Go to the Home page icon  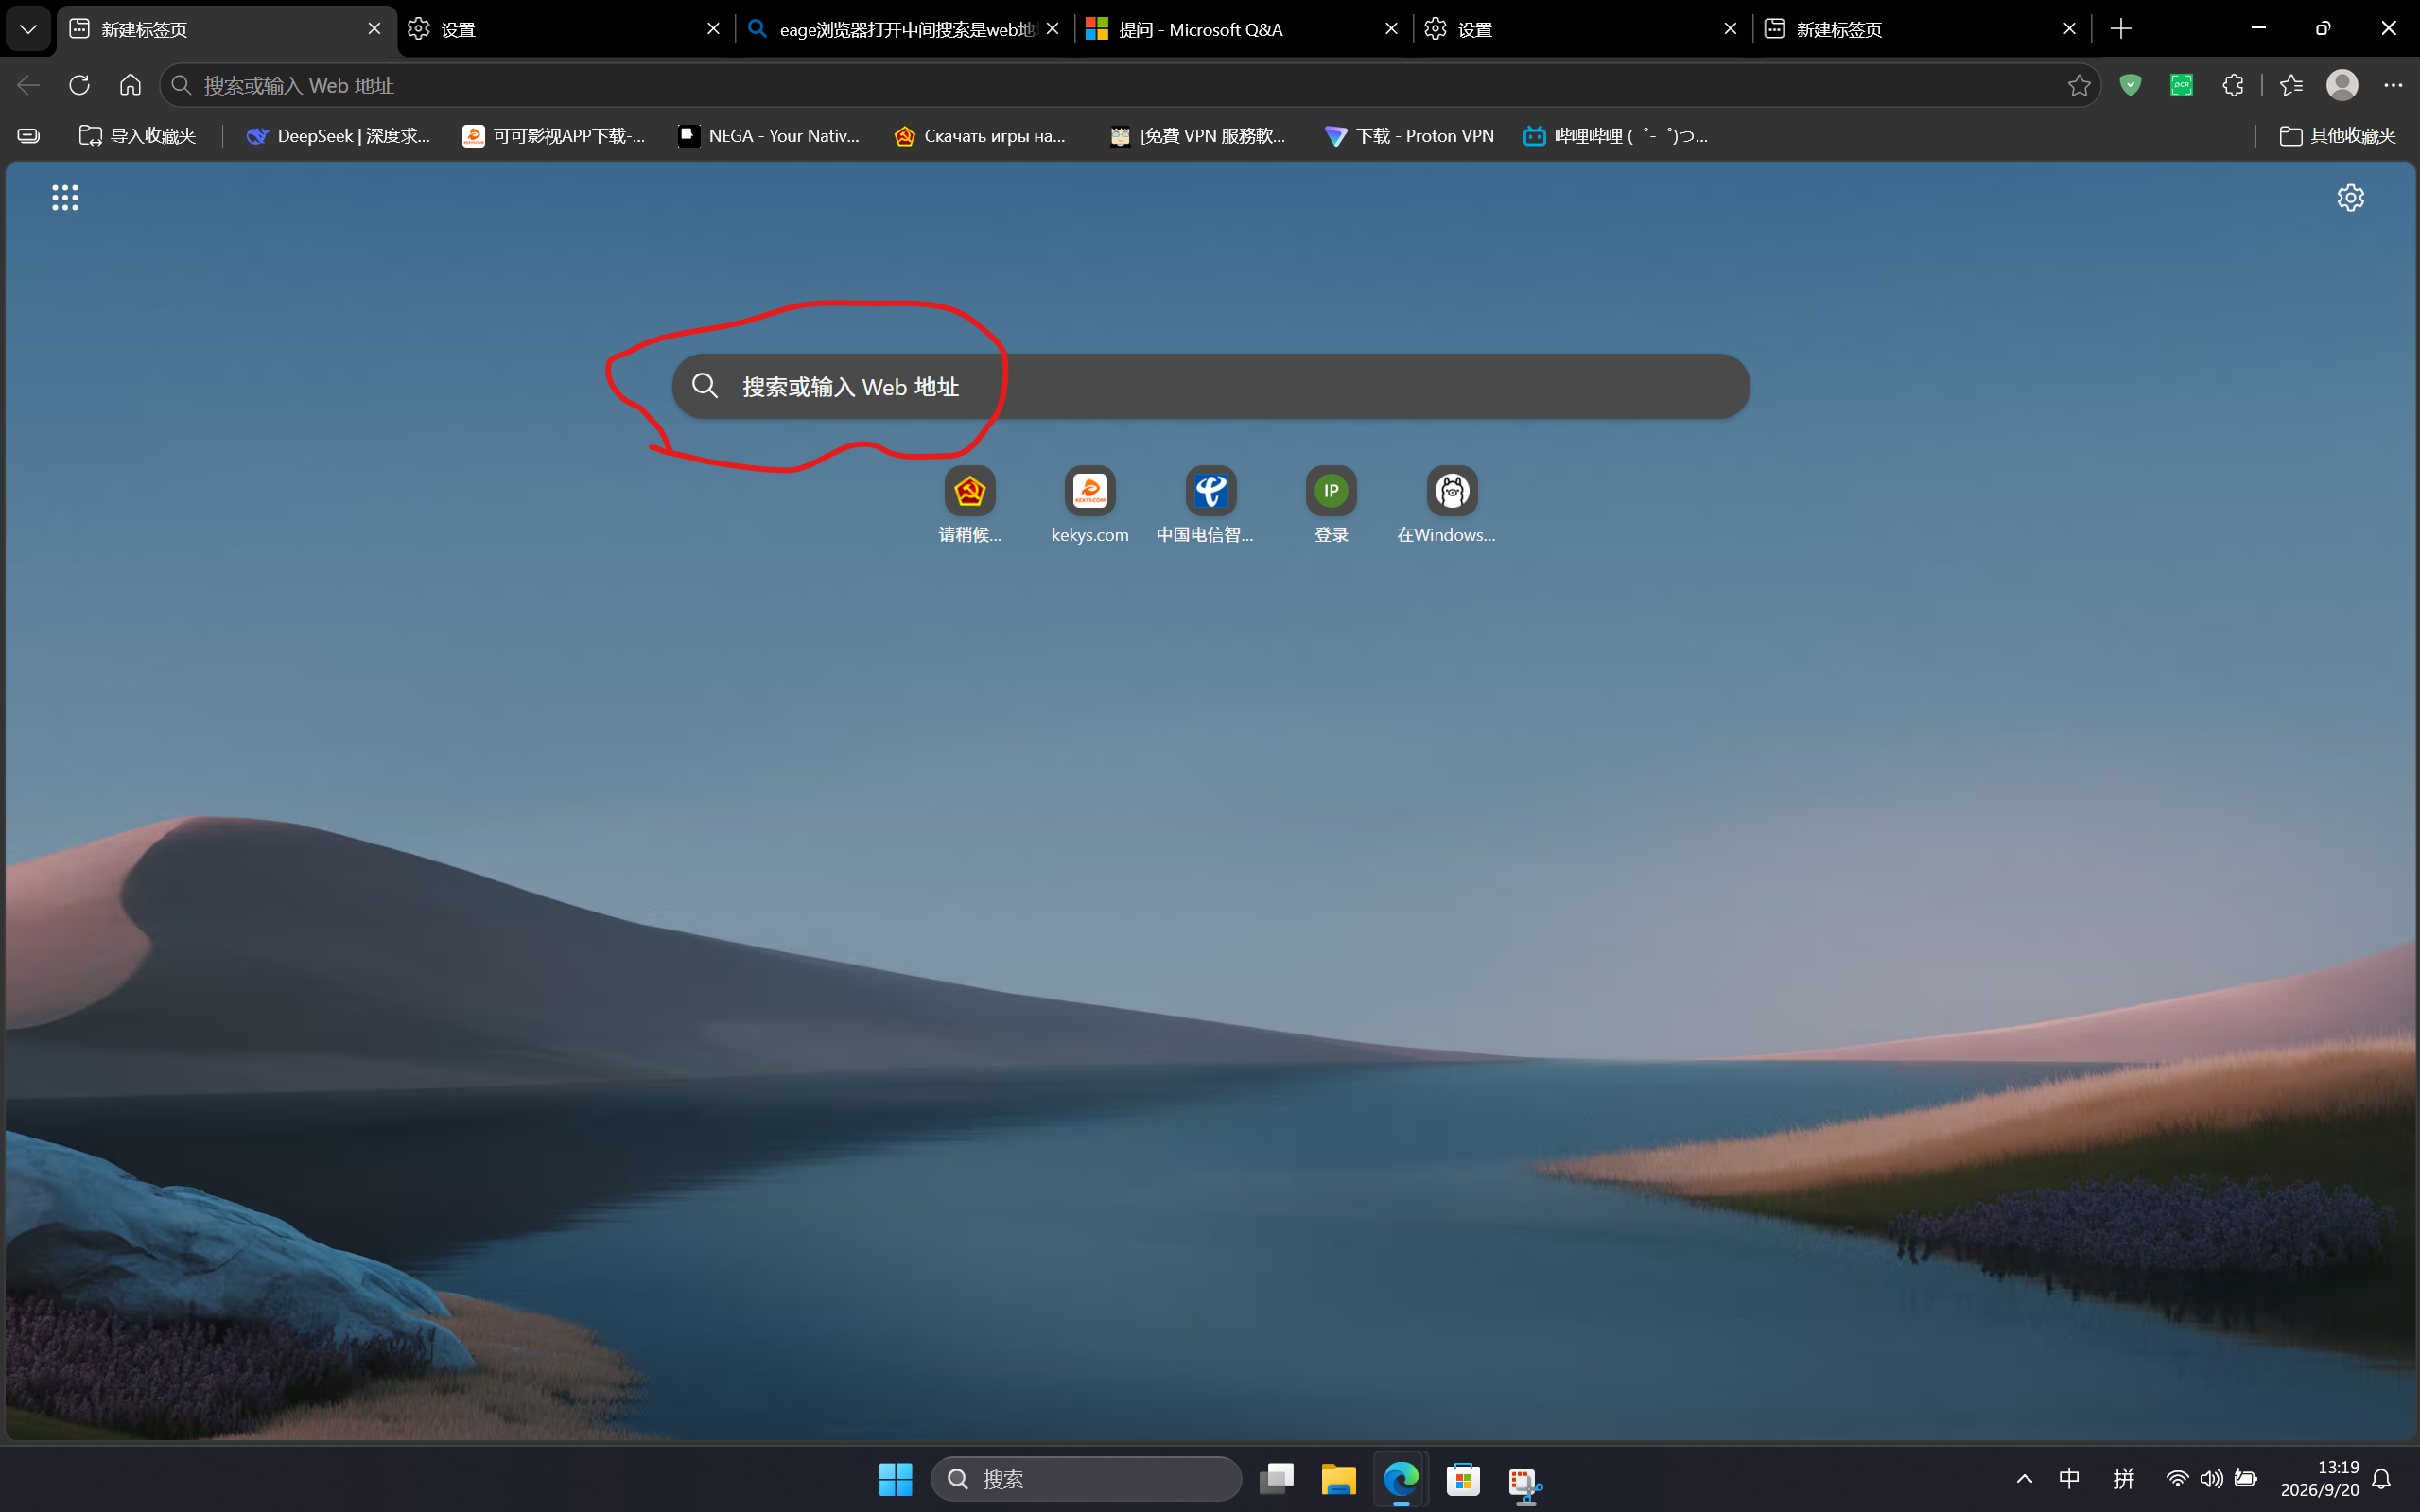click(x=130, y=85)
